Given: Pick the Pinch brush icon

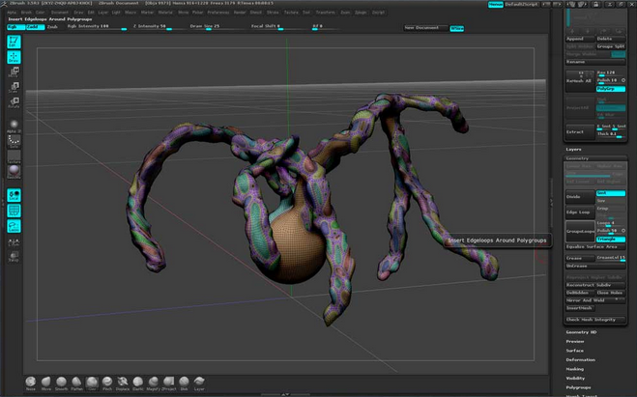Looking at the screenshot, I should (107, 383).
